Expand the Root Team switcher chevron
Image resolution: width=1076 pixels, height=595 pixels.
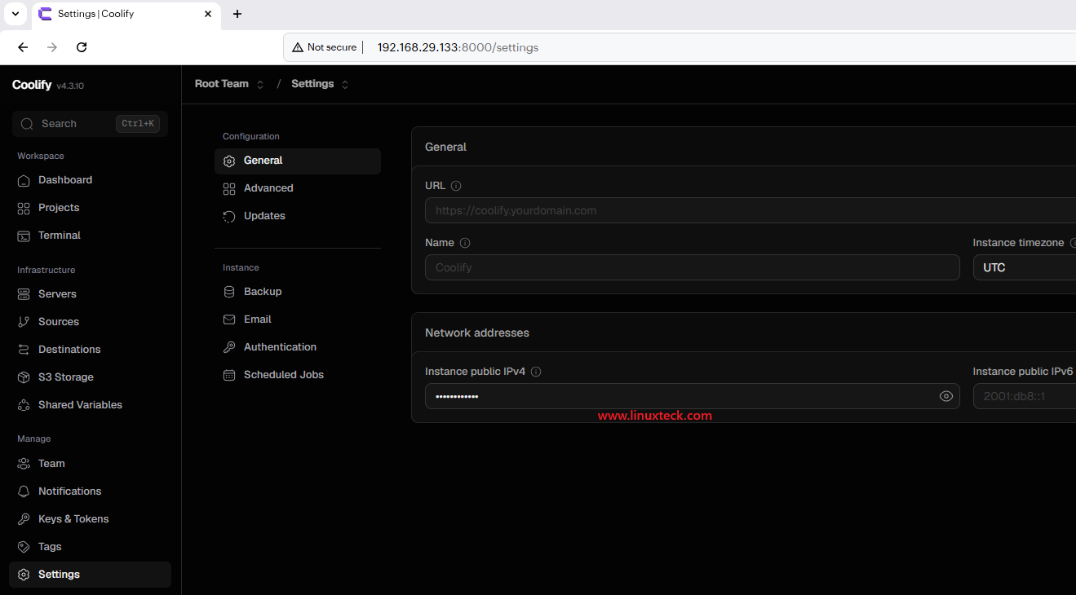point(260,85)
